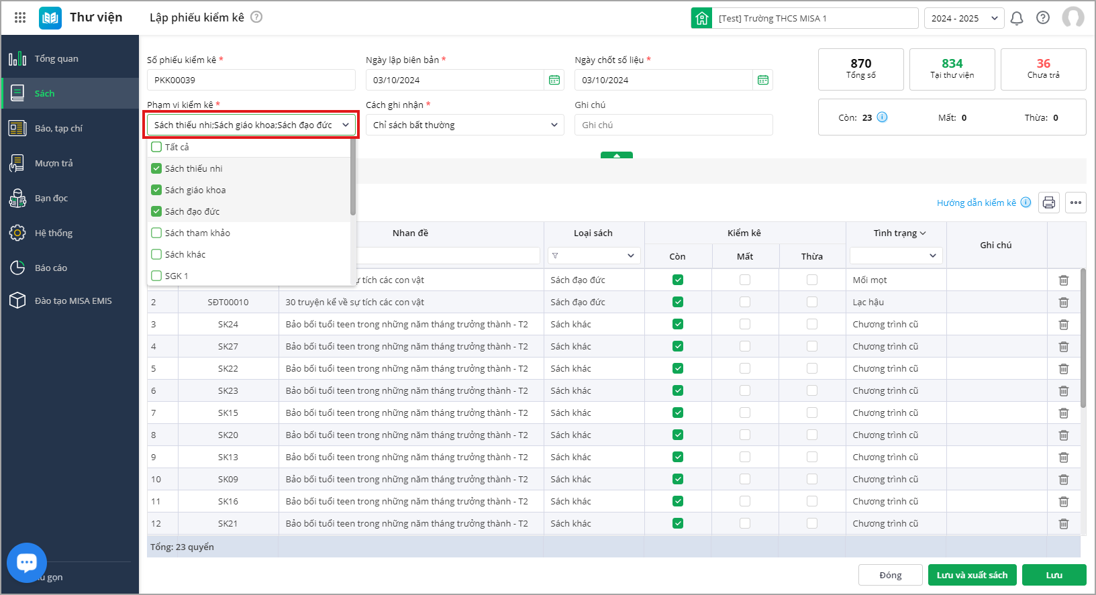
Task: Click the table's vertical scrollbar
Action: point(1083,339)
